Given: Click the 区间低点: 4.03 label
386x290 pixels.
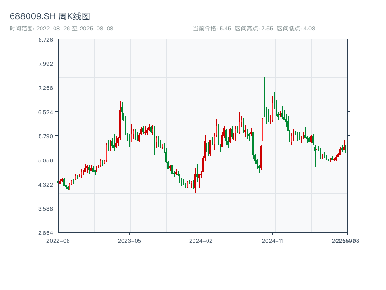Looking at the screenshot, I should [296, 29].
